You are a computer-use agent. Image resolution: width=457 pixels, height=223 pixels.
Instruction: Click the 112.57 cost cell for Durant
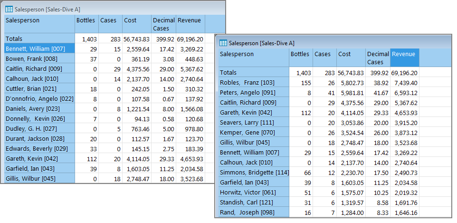tap(137, 138)
